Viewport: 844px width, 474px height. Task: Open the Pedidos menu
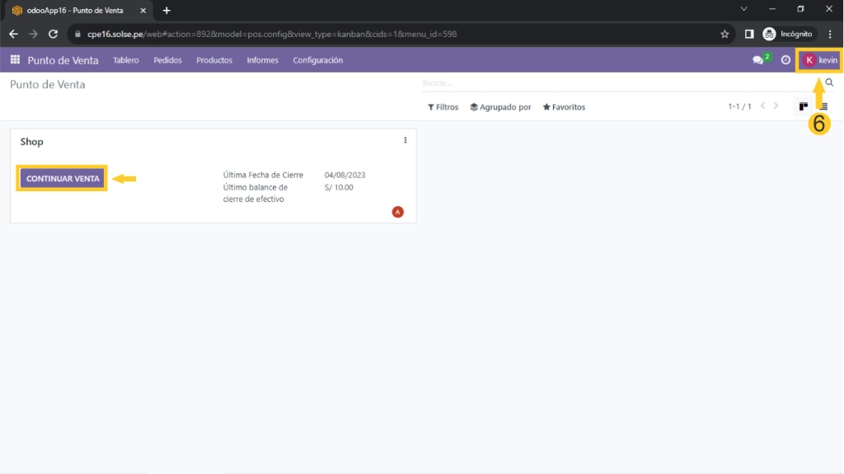click(167, 60)
